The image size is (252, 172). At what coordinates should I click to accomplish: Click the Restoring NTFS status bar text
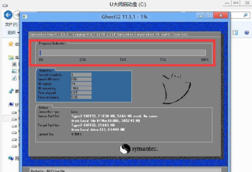tap(48, 171)
